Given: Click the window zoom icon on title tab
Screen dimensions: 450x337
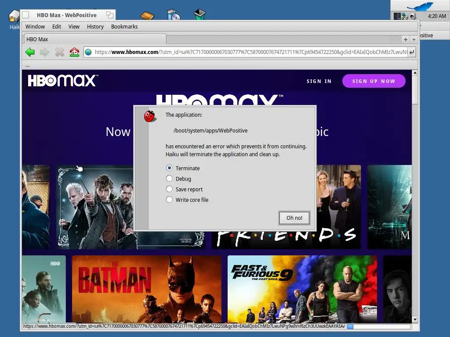Looking at the screenshot, I should pos(109,15).
